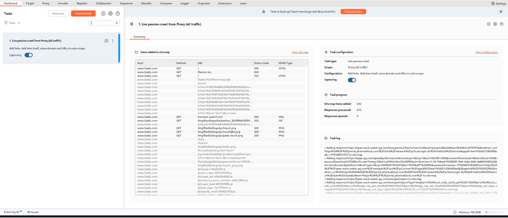The height and width of the screenshot is (218, 508).
Task: Open Event log (4) in status bar
Action: point(12,212)
